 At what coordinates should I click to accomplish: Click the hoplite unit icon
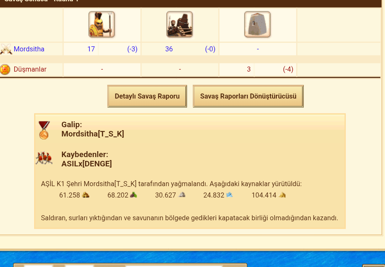pos(102,24)
